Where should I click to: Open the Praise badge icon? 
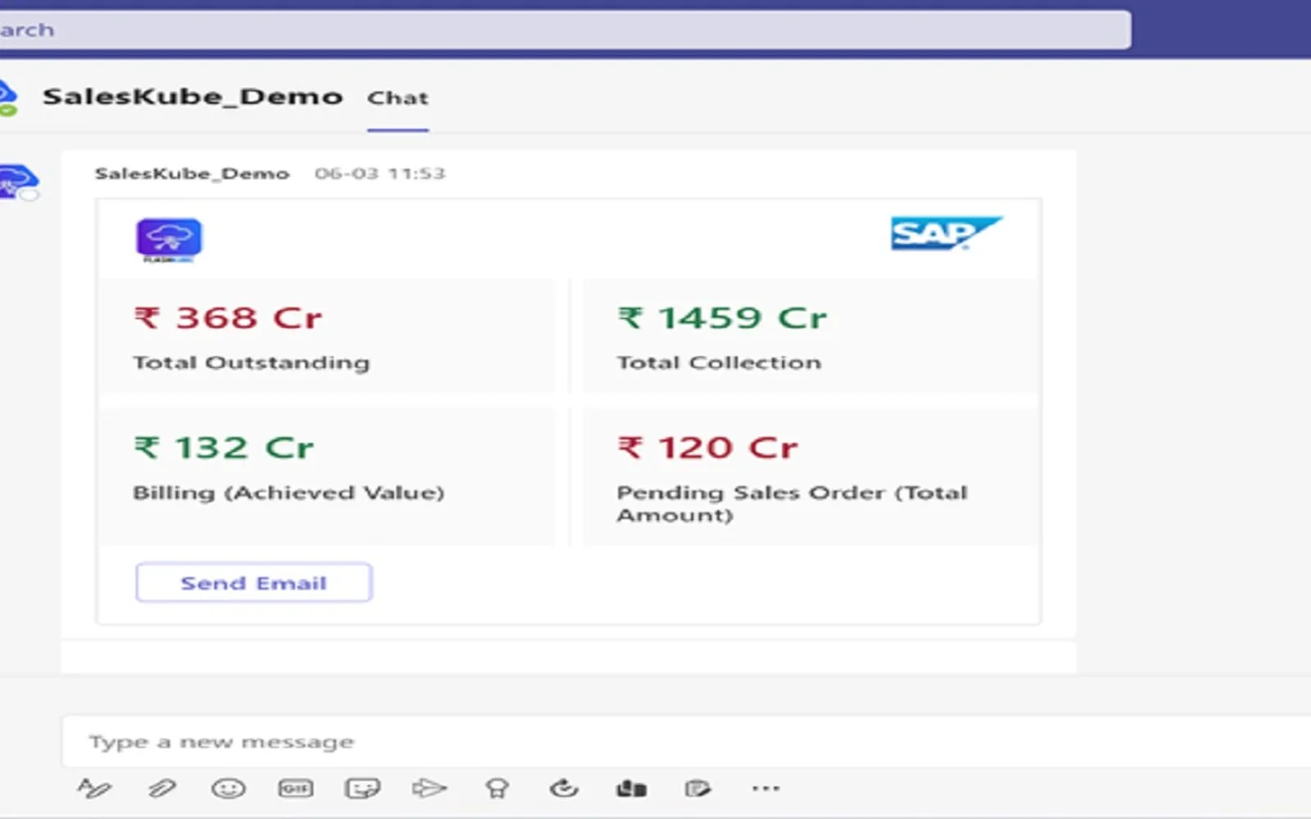pos(497,788)
